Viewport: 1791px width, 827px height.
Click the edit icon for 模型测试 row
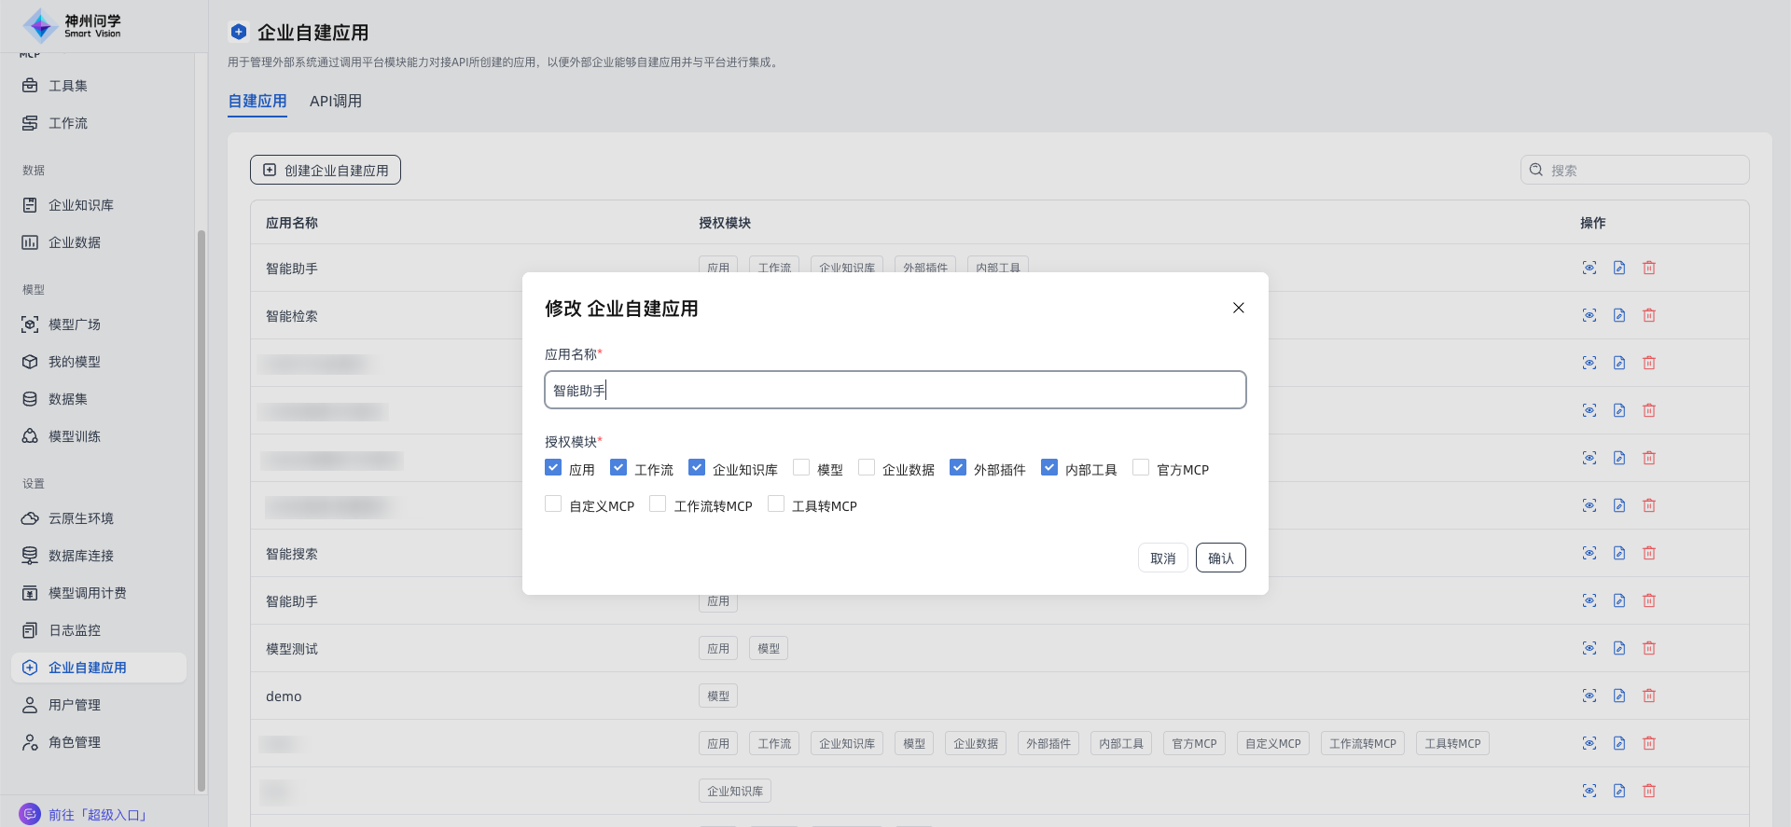coord(1619,648)
